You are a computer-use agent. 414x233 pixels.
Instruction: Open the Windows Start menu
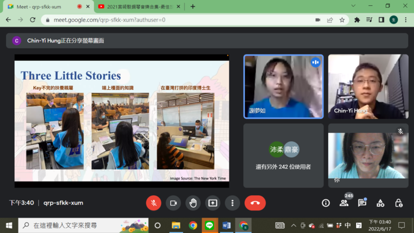pyautogui.click(x=9, y=225)
